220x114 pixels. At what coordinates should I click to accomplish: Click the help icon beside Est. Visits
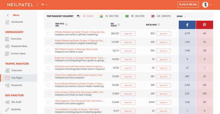(x=118, y=24)
